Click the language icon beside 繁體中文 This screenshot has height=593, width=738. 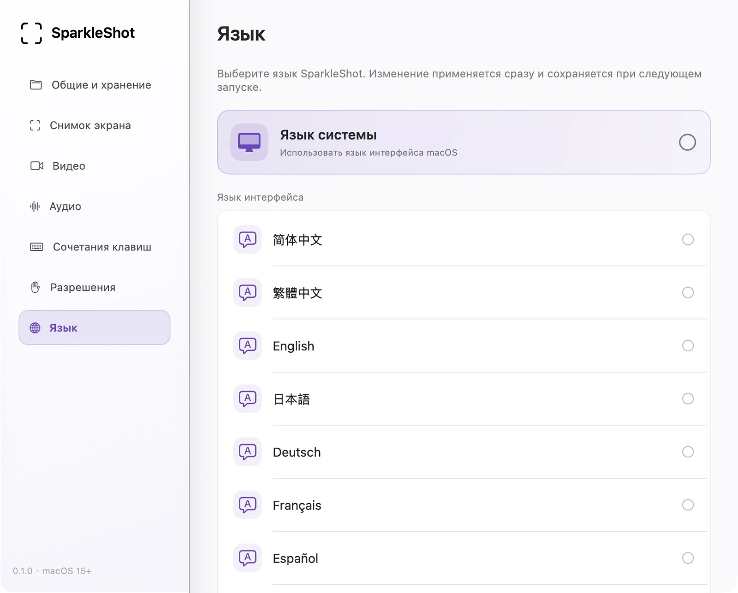click(248, 292)
